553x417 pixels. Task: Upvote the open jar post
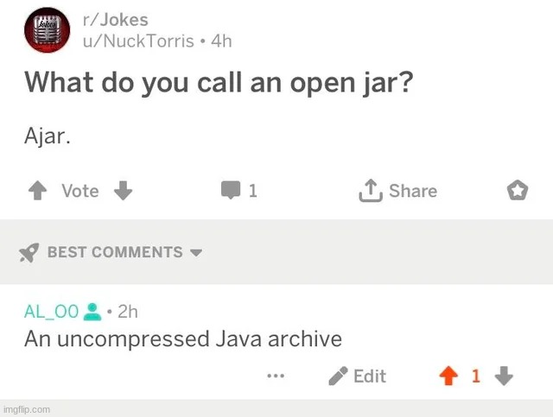pos(37,191)
